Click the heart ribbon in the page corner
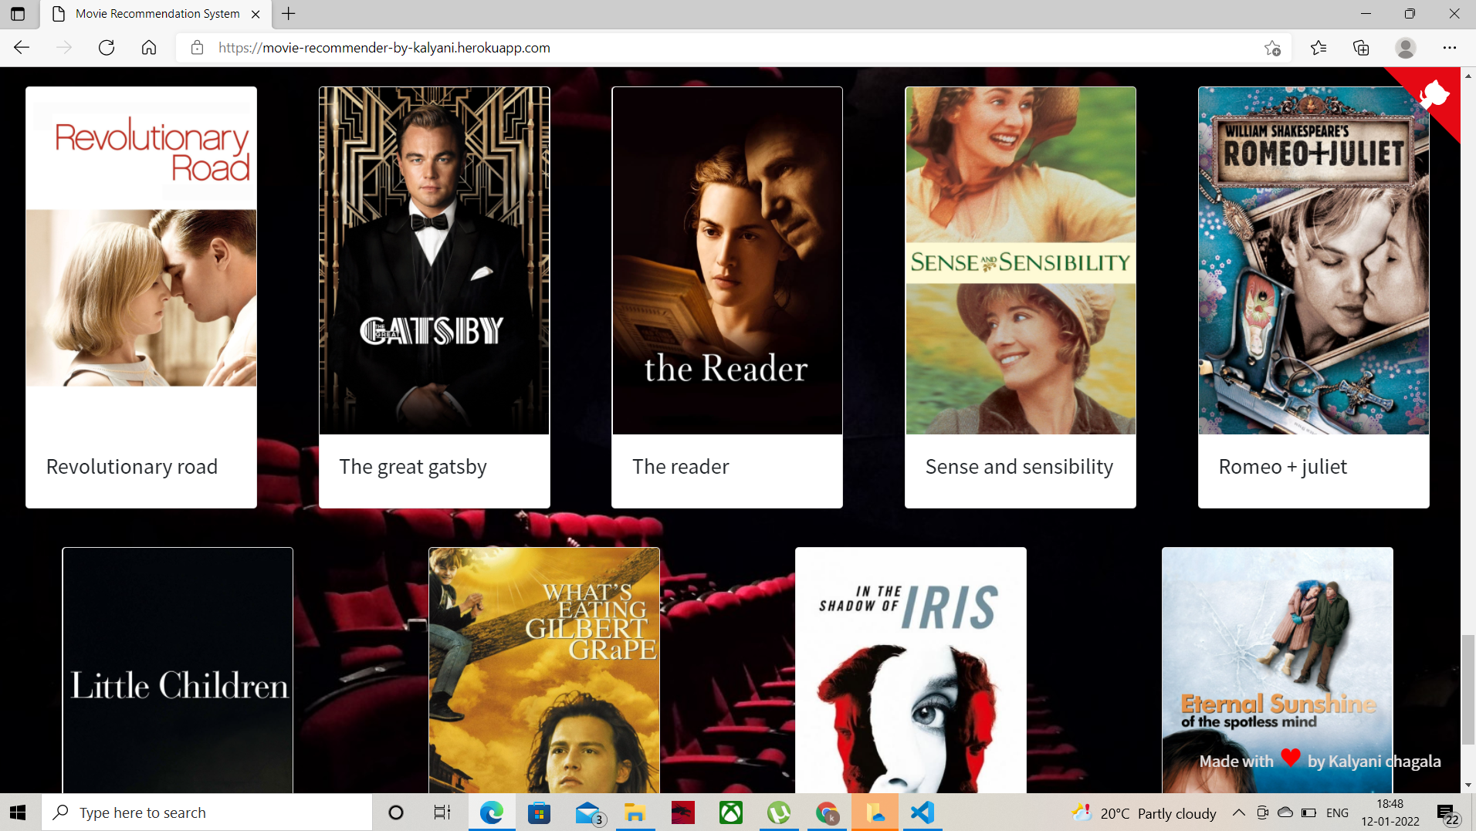The width and height of the screenshot is (1476, 831). pyautogui.click(x=1436, y=96)
